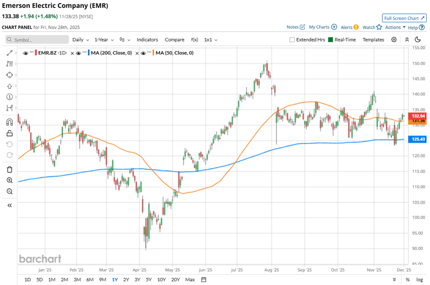Screen dimensions: 430x285
Task: Select the 6M time range tab
Action: coord(90,280)
